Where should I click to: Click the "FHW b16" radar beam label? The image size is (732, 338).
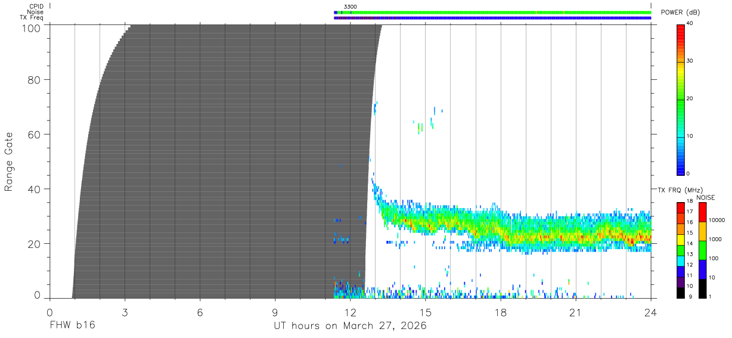pos(72,325)
